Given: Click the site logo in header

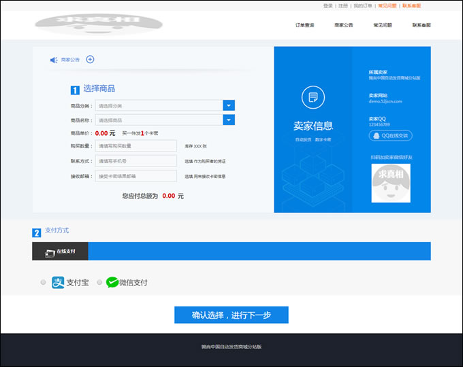Looking at the screenshot, I should [99, 24].
